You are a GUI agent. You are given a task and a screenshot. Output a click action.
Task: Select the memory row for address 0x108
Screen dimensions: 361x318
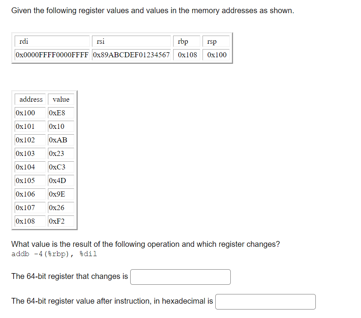pos(30,221)
